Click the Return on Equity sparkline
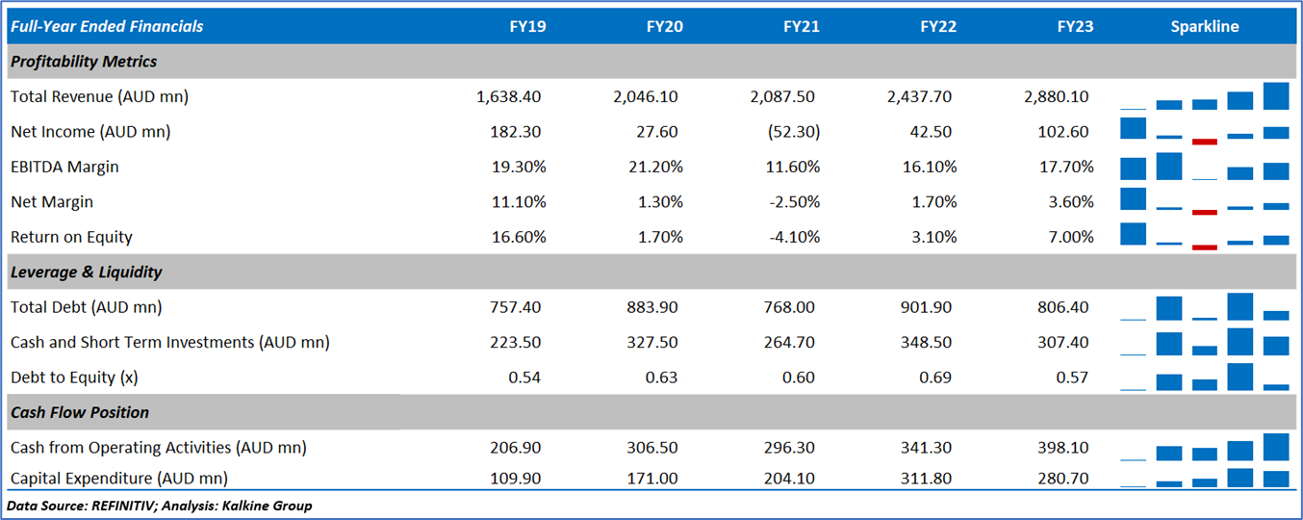 tap(1205, 236)
